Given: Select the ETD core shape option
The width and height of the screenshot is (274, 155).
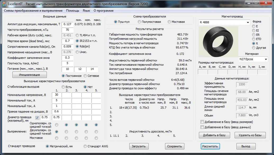Looking at the screenshot, I should click(x=254, y=39).
